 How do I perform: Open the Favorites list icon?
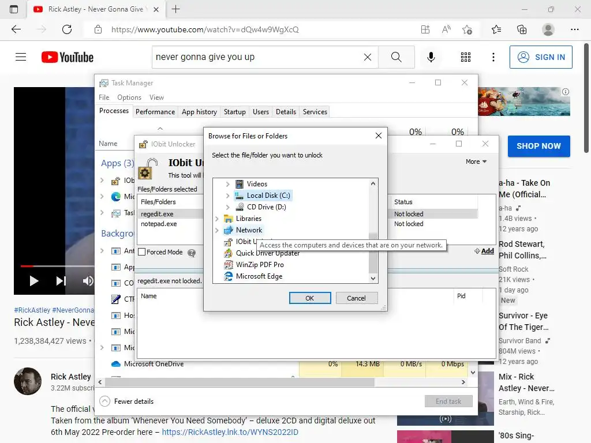pyautogui.click(x=496, y=29)
